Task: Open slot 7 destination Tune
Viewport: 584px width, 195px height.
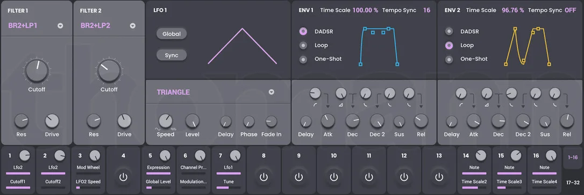Action: (x=229, y=182)
